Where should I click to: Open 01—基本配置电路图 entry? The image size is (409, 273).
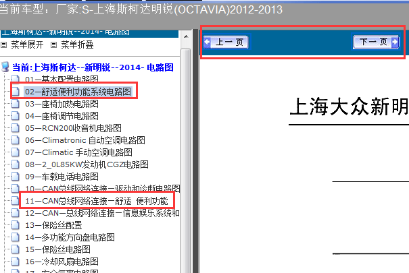click(62, 79)
